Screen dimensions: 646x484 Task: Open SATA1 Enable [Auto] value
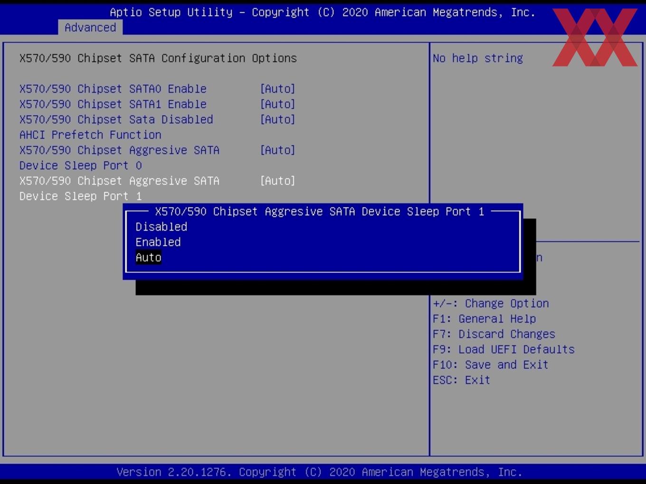click(x=277, y=104)
